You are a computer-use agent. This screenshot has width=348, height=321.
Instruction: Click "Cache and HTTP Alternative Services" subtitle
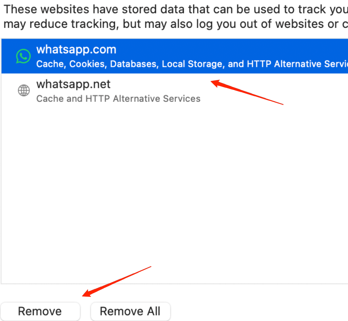pyautogui.click(x=118, y=98)
